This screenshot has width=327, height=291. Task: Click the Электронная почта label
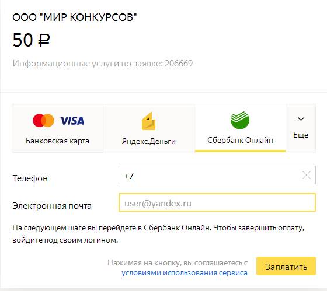pos(52,206)
